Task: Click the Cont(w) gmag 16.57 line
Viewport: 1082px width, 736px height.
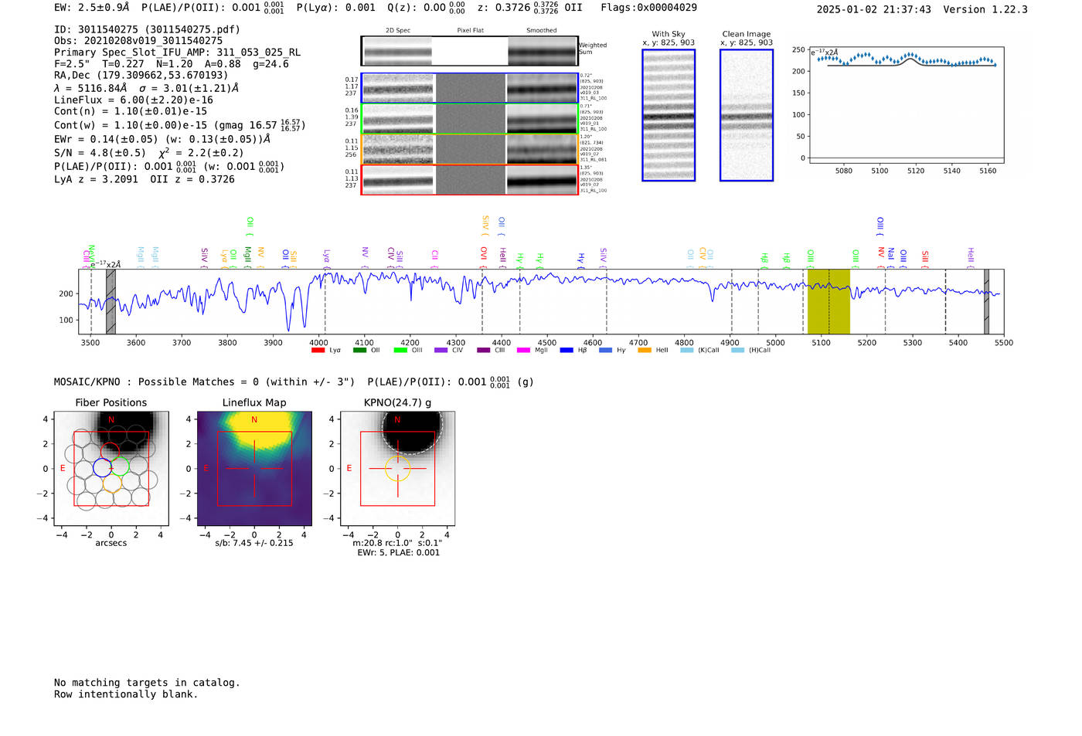Action: [x=179, y=125]
